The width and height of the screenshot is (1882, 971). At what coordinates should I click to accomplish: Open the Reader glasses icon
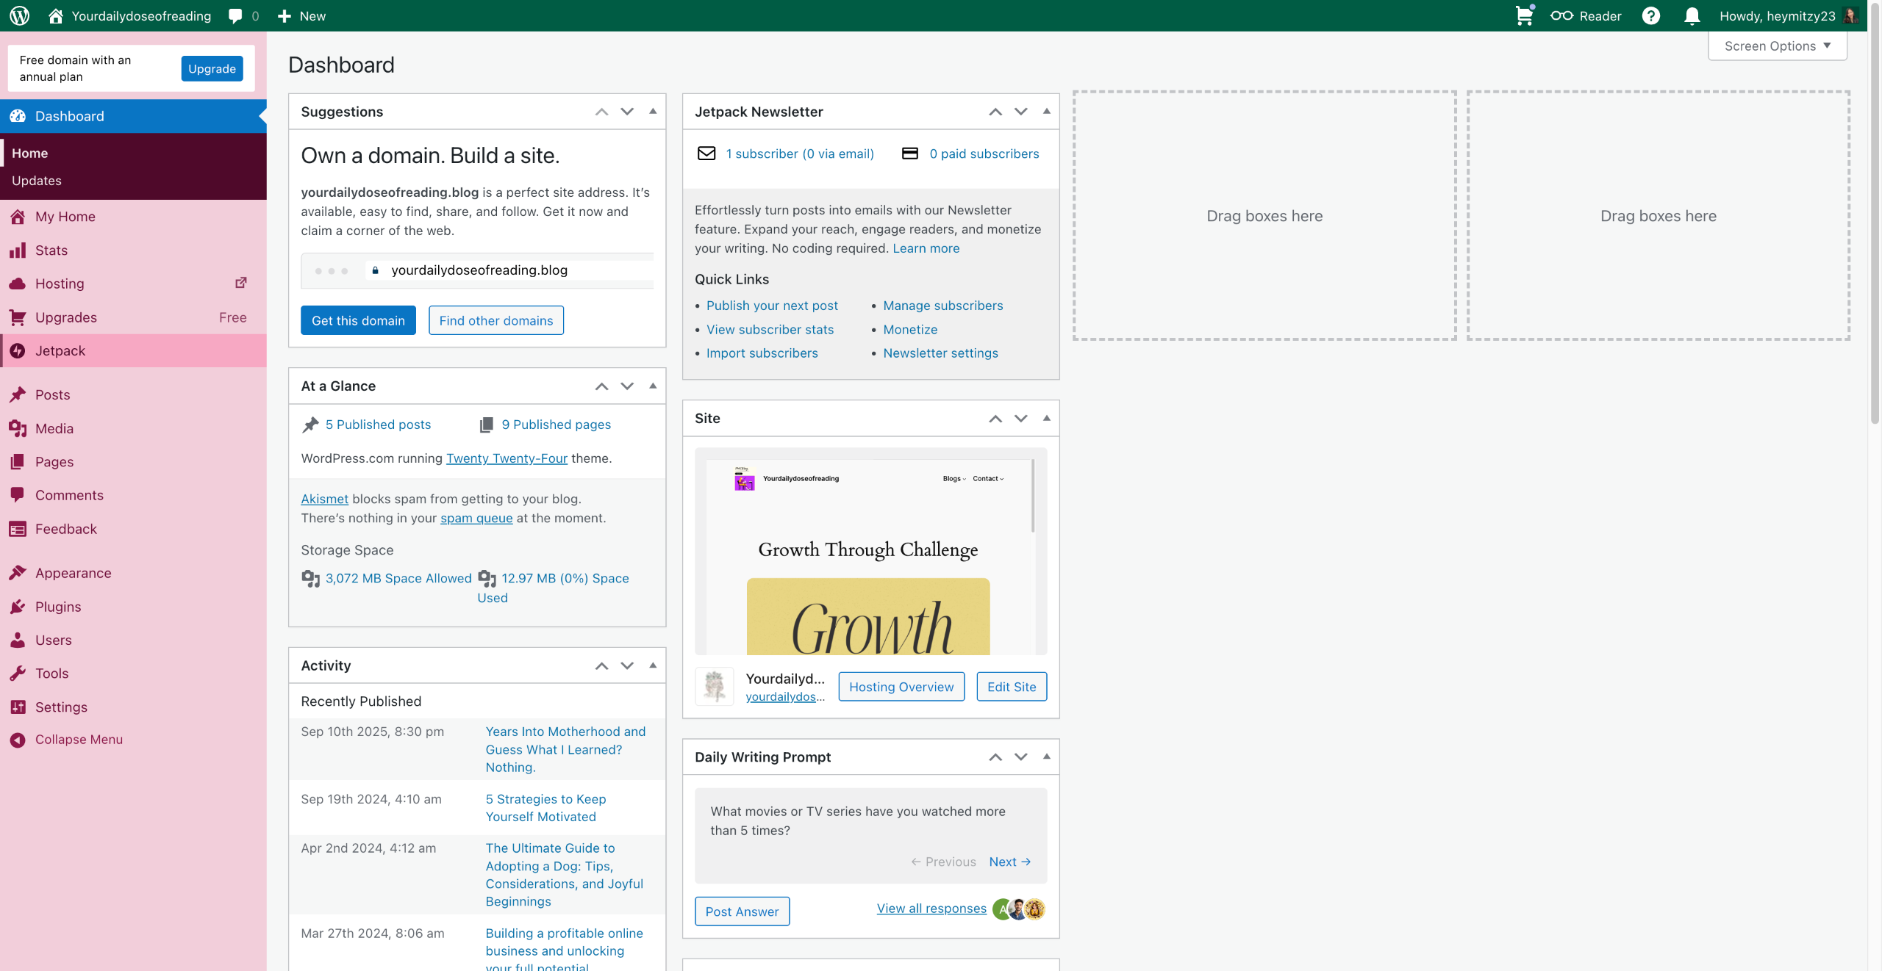click(x=1561, y=15)
